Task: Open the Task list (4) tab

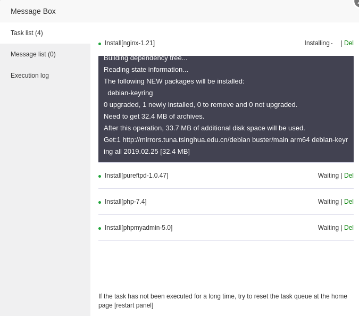Action: (27, 33)
